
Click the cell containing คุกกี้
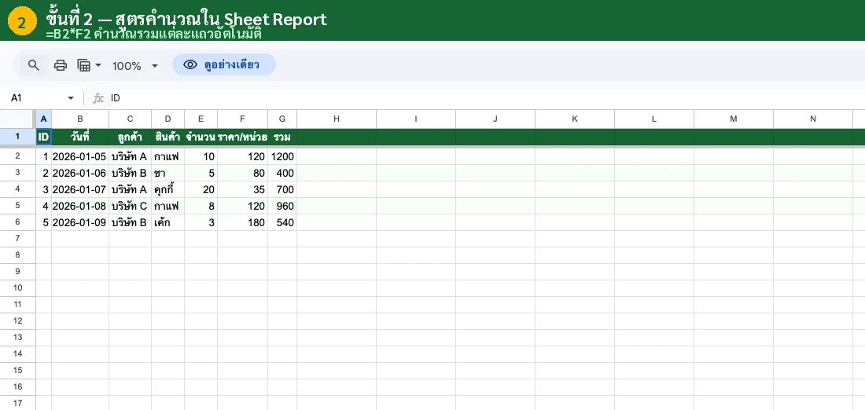(167, 189)
